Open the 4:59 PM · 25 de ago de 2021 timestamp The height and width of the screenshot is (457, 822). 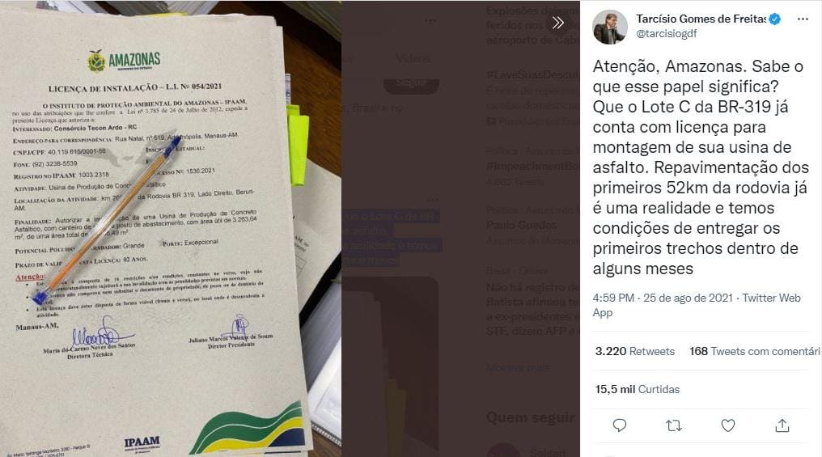coord(663,298)
